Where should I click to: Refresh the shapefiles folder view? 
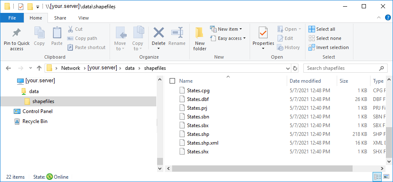(295, 68)
